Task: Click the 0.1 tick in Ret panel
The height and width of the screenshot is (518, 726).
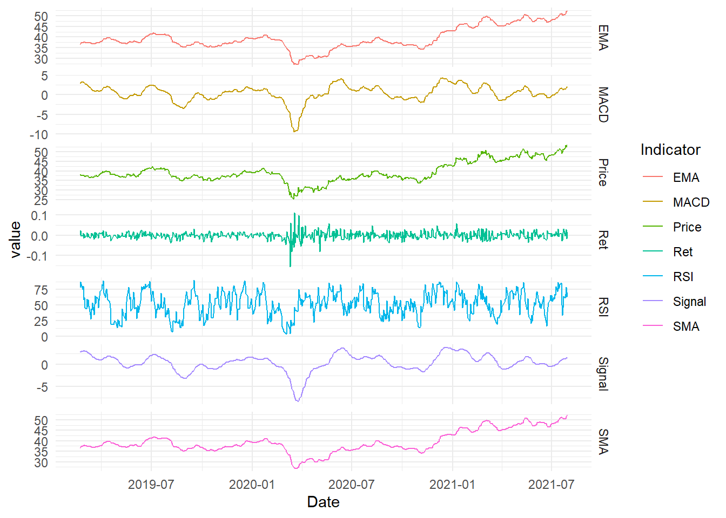Action: pyautogui.click(x=39, y=215)
